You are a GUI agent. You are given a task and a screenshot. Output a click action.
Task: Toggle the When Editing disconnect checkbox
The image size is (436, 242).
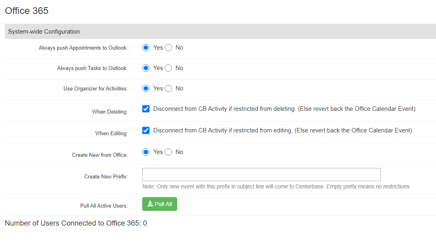coord(146,130)
